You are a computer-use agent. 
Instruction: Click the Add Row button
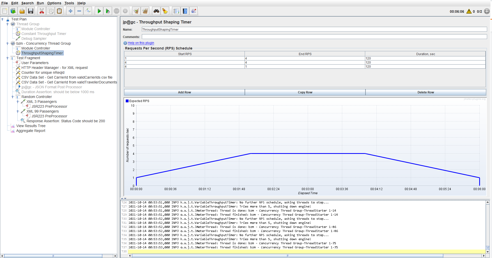click(185, 92)
